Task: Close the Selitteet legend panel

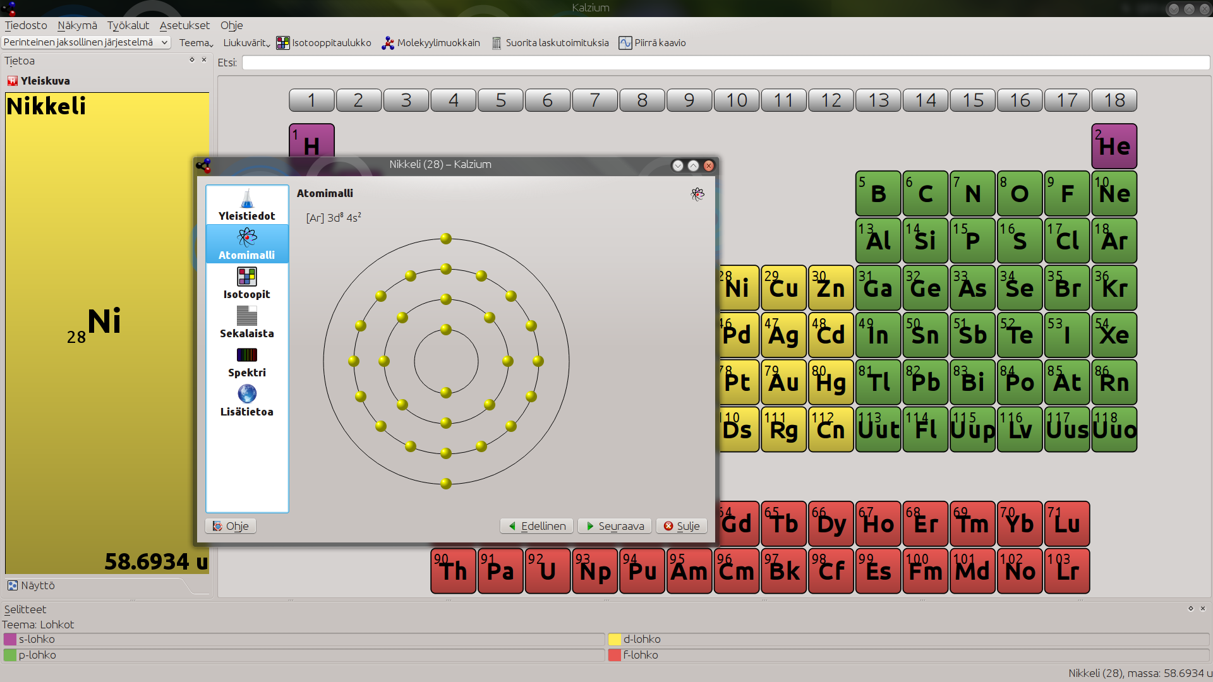Action: coord(1203,609)
